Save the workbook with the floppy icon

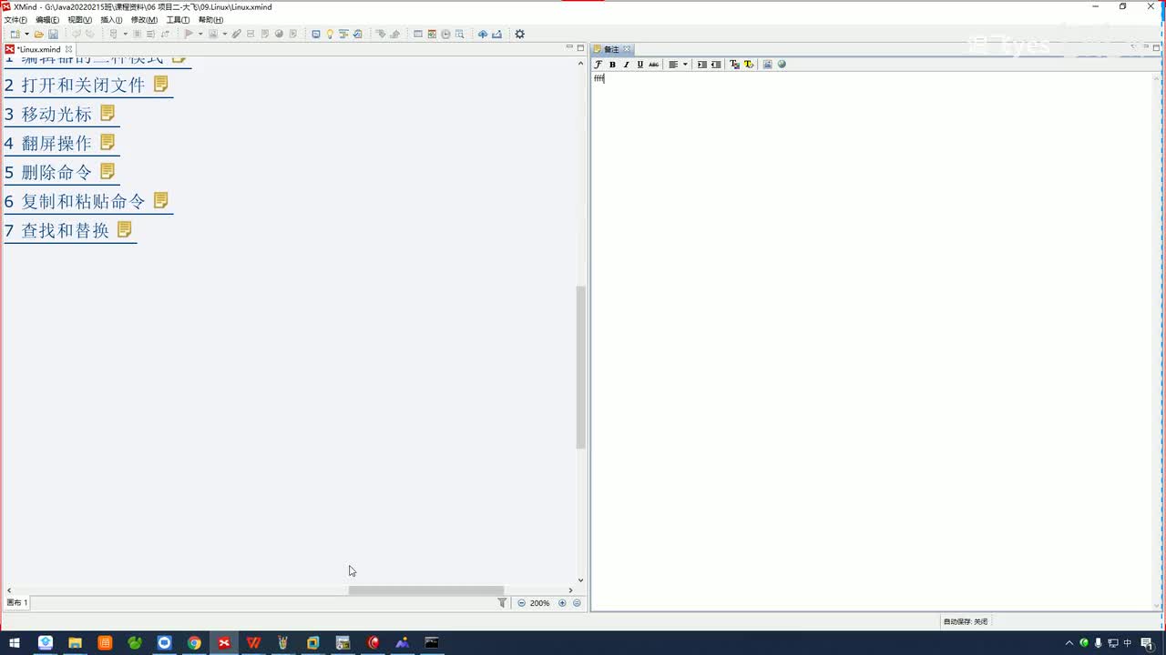click(53, 35)
